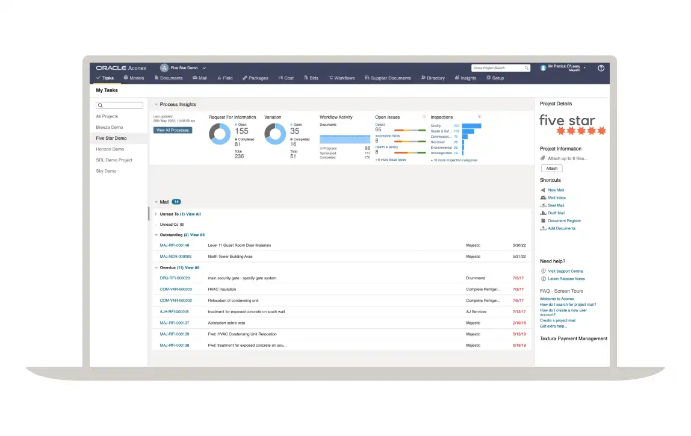Click the Packages navigation icon
Viewport: 691px width, 436px height.
246,78
